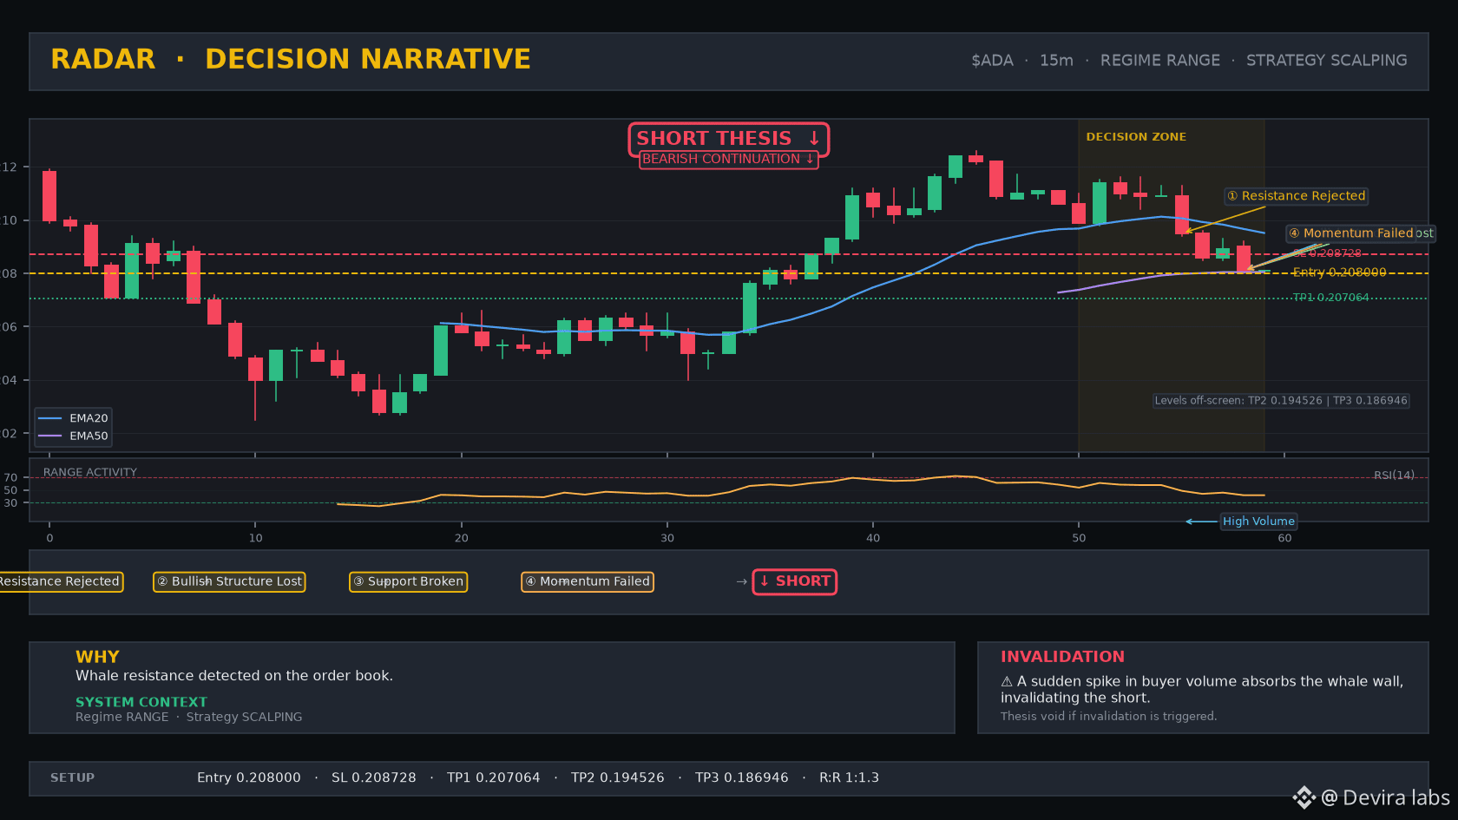Image resolution: width=1458 pixels, height=820 pixels.
Task: Click the 15m timeframe in the header
Action: coord(1056,61)
